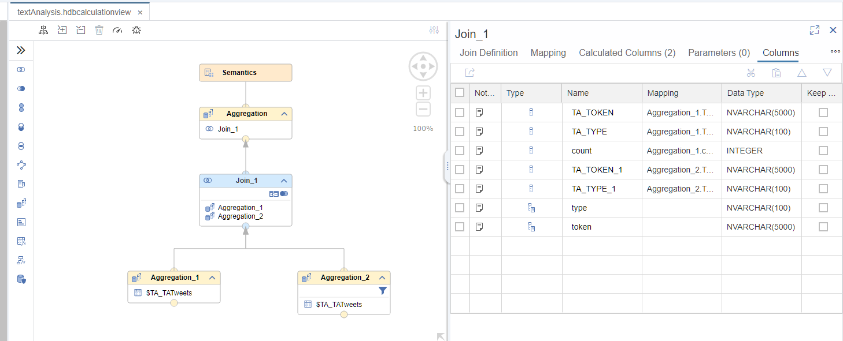Open note icon for TA_TOKEN row
The width and height of the screenshot is (843, 341).
479,113
